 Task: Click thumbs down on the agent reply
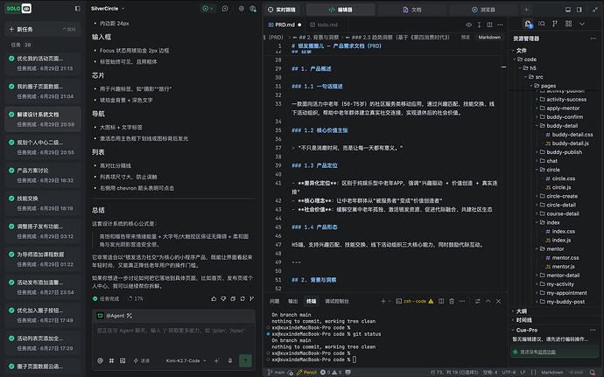tap(223, 298)
